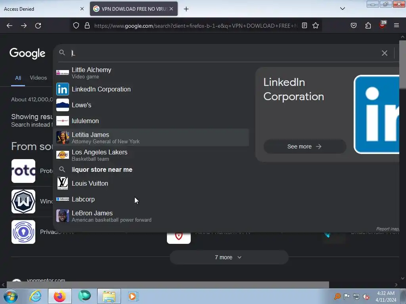Switch to the Videos results tab

[38, 78]
